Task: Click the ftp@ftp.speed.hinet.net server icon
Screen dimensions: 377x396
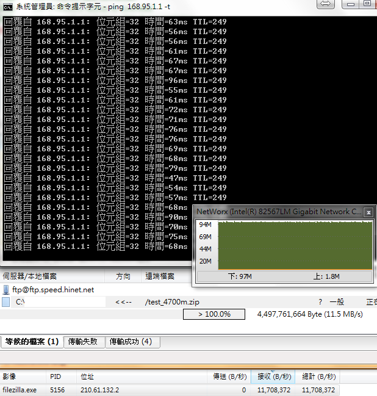Action: pos(6,290)
